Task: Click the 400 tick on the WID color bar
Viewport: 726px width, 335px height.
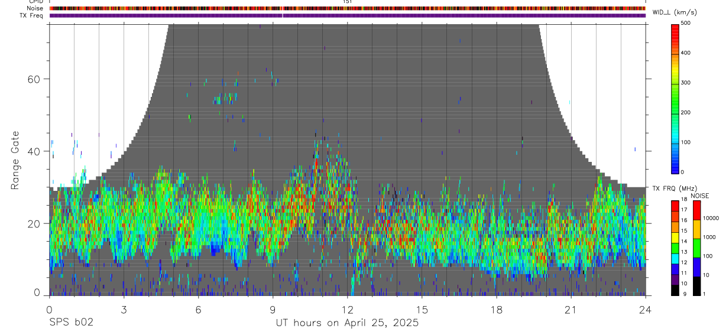Action: 686,53
